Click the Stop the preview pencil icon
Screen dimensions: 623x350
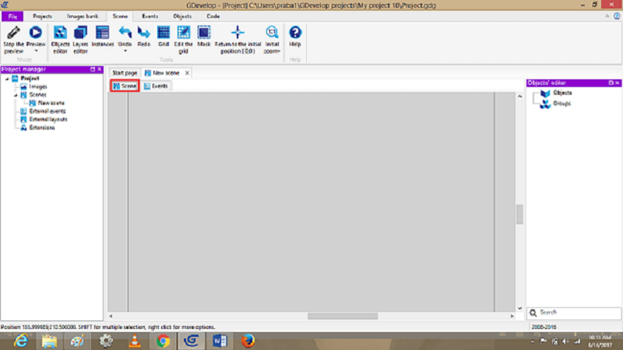coord(13,33)
